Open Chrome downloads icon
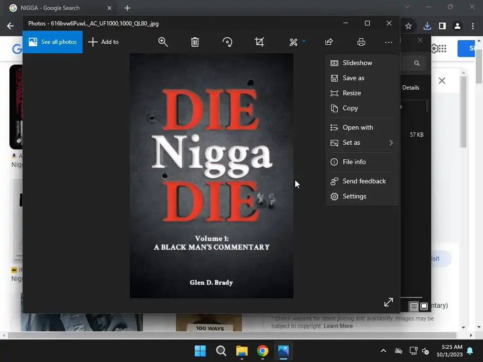 (427, 26)
